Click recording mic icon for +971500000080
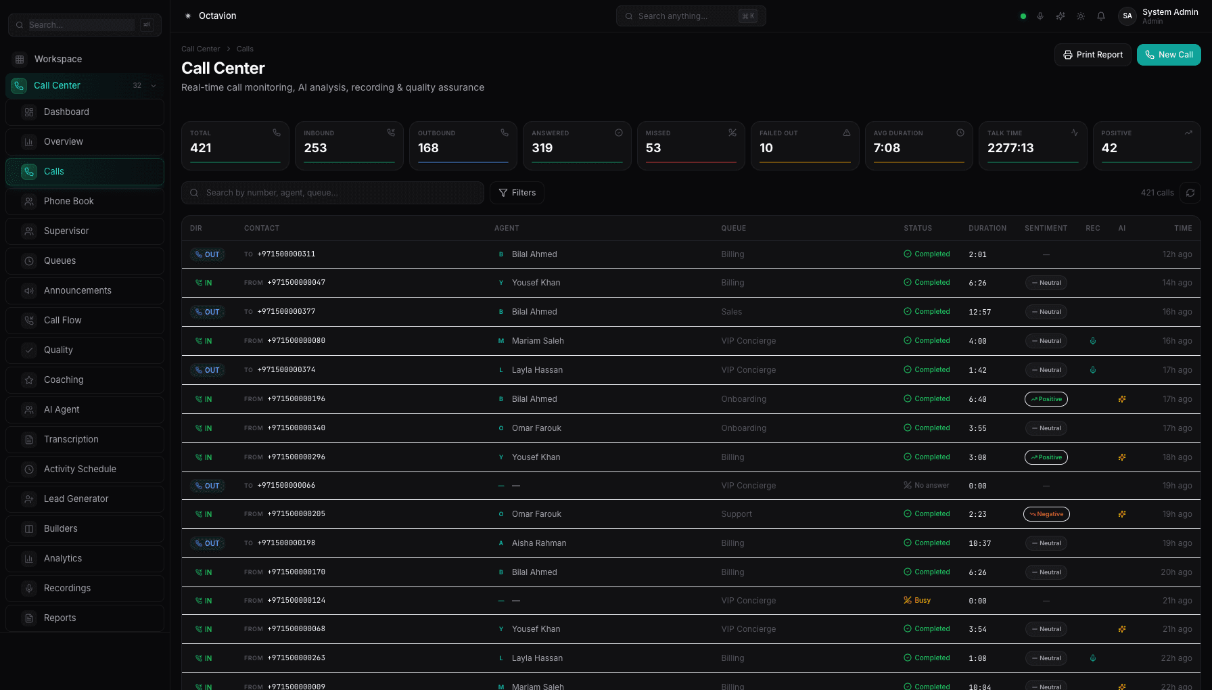 [1093, 341]
